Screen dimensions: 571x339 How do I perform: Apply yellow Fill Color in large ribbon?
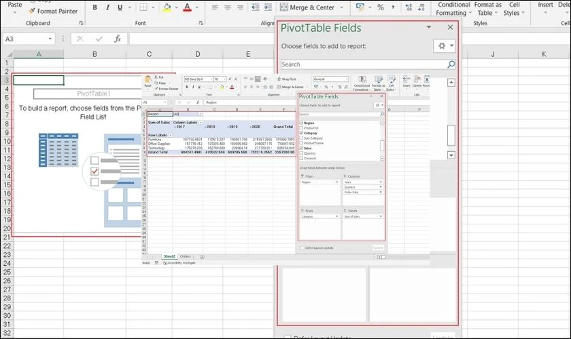tap(167, 7)
